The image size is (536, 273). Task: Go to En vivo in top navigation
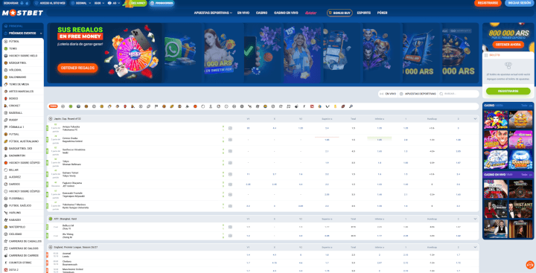coord(243,13)
